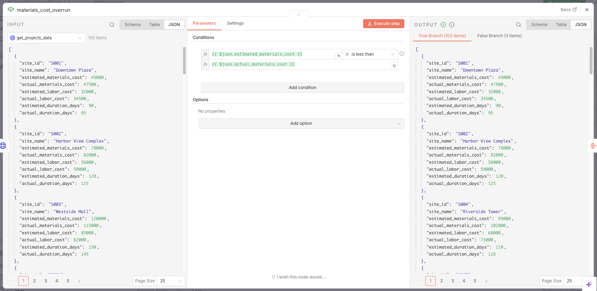Click the output info icon
The image size is (597, 291).
tap(452, 25)
